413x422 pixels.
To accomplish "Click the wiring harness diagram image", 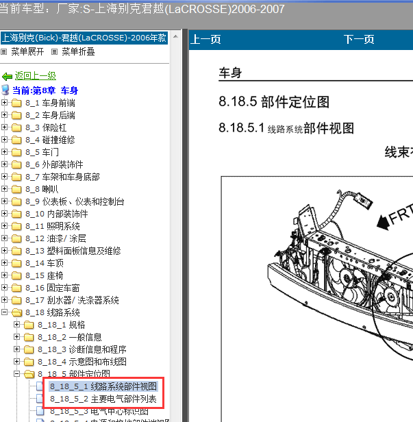I will (x=317, y=299).
